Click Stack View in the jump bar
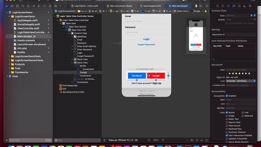The height and width of the screenshot is (147, 261). click(180, 11)
